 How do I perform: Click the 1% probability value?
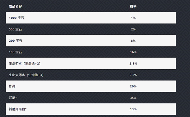(x=133, y=18)
